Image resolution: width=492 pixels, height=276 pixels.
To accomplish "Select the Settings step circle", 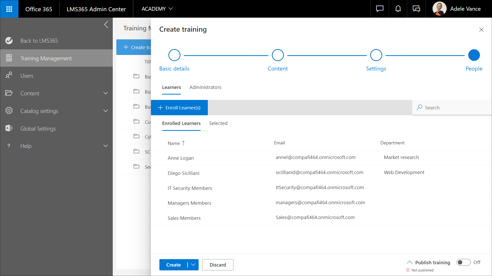I will point(376,55).
